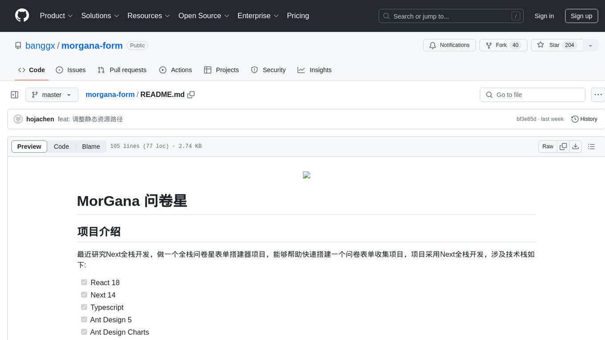Click the Ant Design Charts checkbox
Image resolution: width=605 pixels, height=340 pixels.
pyautogui.click(x=84, y=332)
